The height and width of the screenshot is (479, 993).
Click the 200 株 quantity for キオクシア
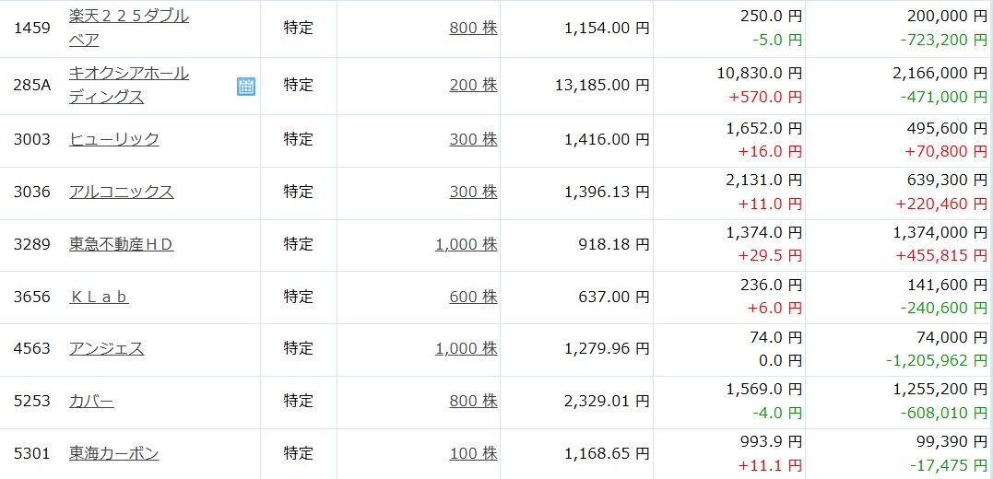[473, 85]
